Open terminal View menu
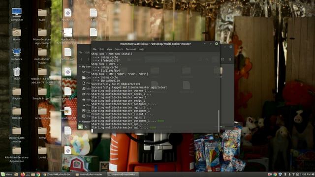The height and width of the screenshot is (177, 315). pyautogui.click(x=109, y=49)
